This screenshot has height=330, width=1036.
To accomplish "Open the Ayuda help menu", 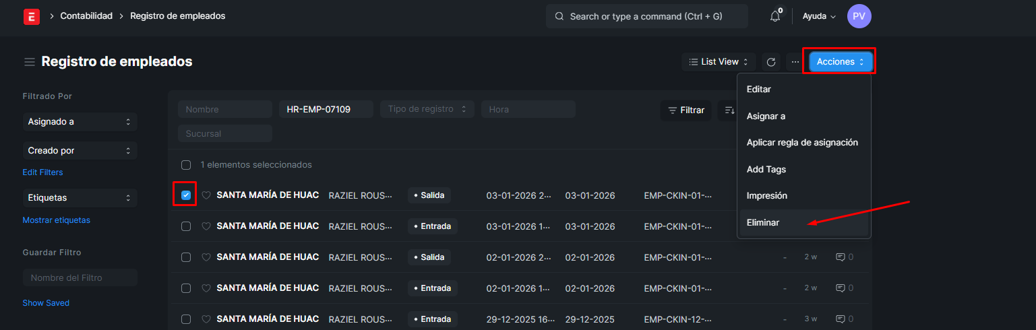I will point(819,16).
